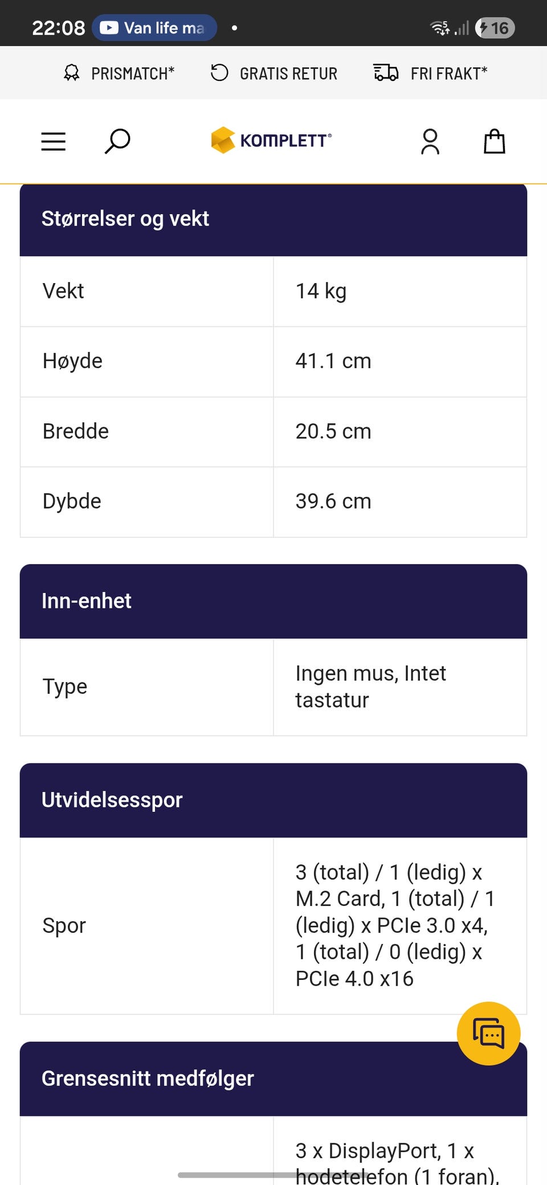Viewport: 547px width, 1185px height.
Task: Open the yellow live chat bubble
Action: [x=489, y=1033]
